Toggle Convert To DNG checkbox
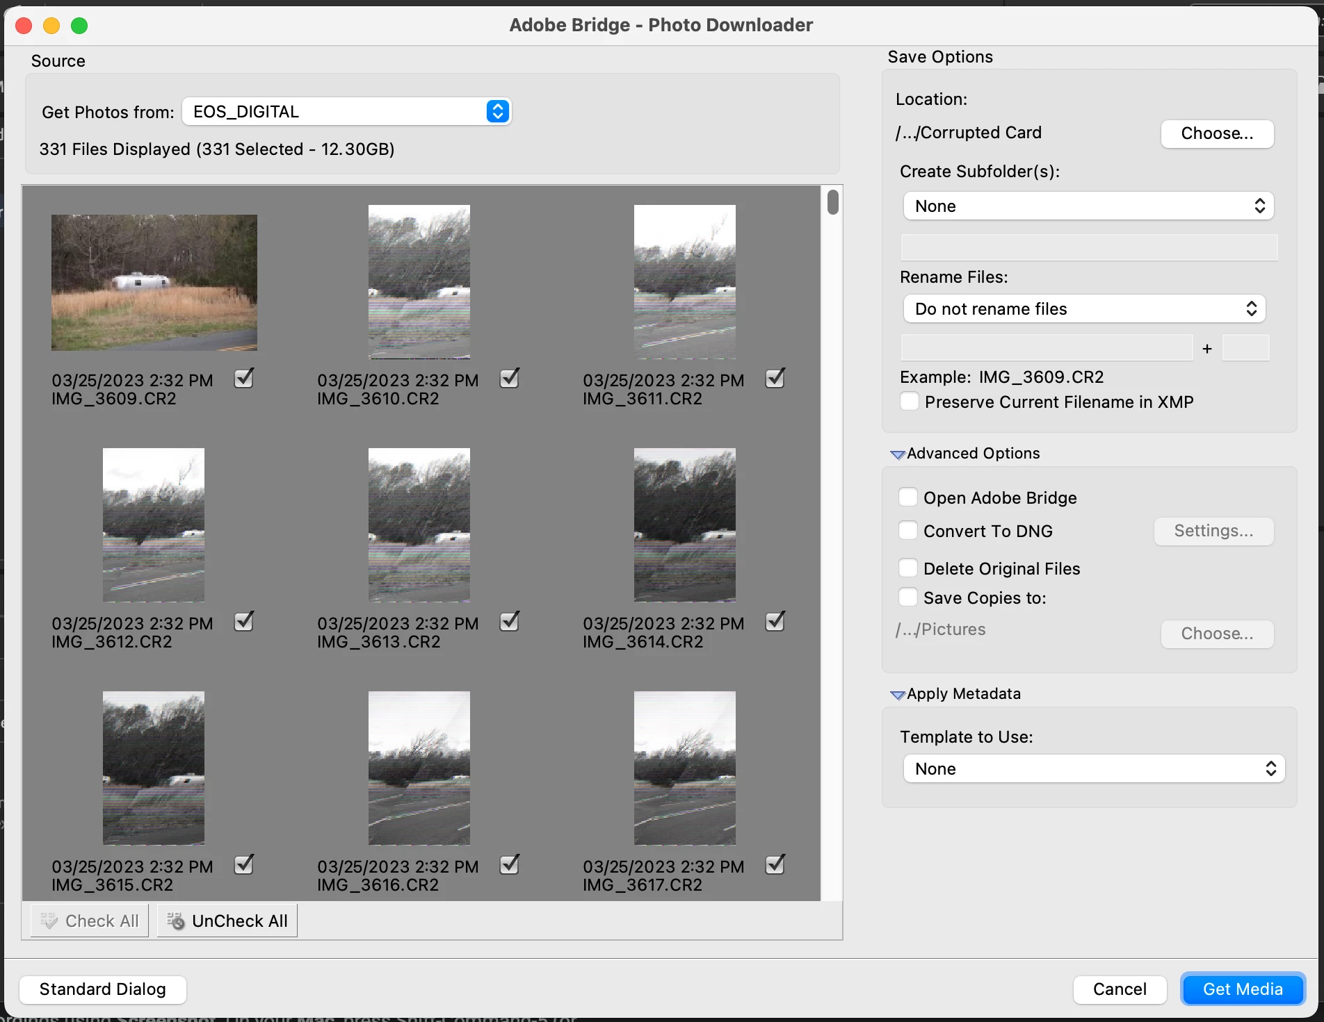The image size is (1324, 1022). coord(908,530)
